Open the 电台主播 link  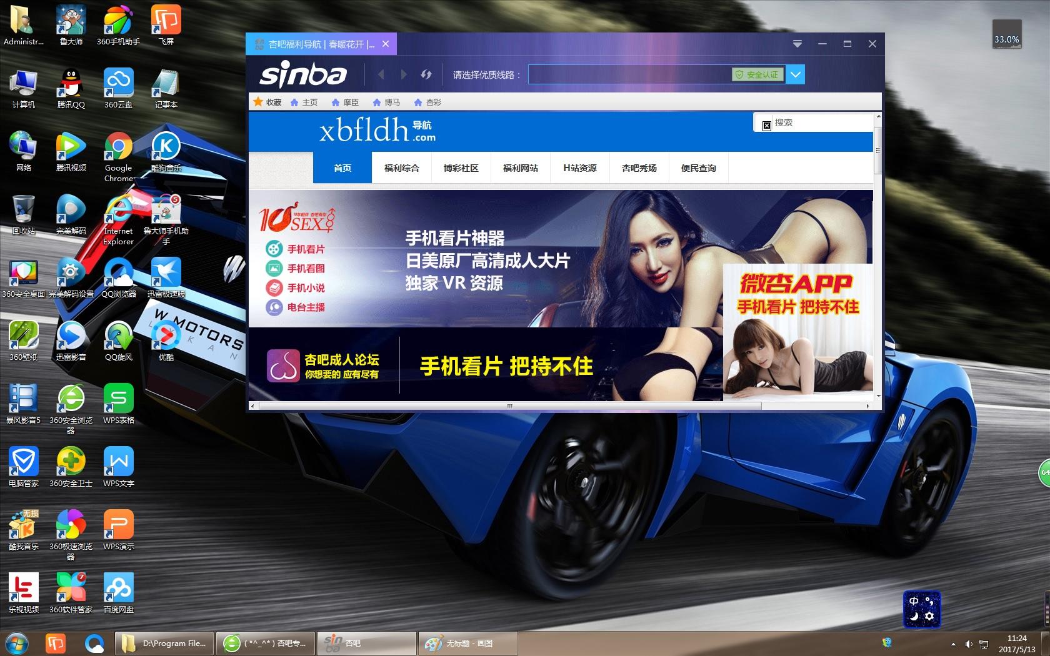296,307
